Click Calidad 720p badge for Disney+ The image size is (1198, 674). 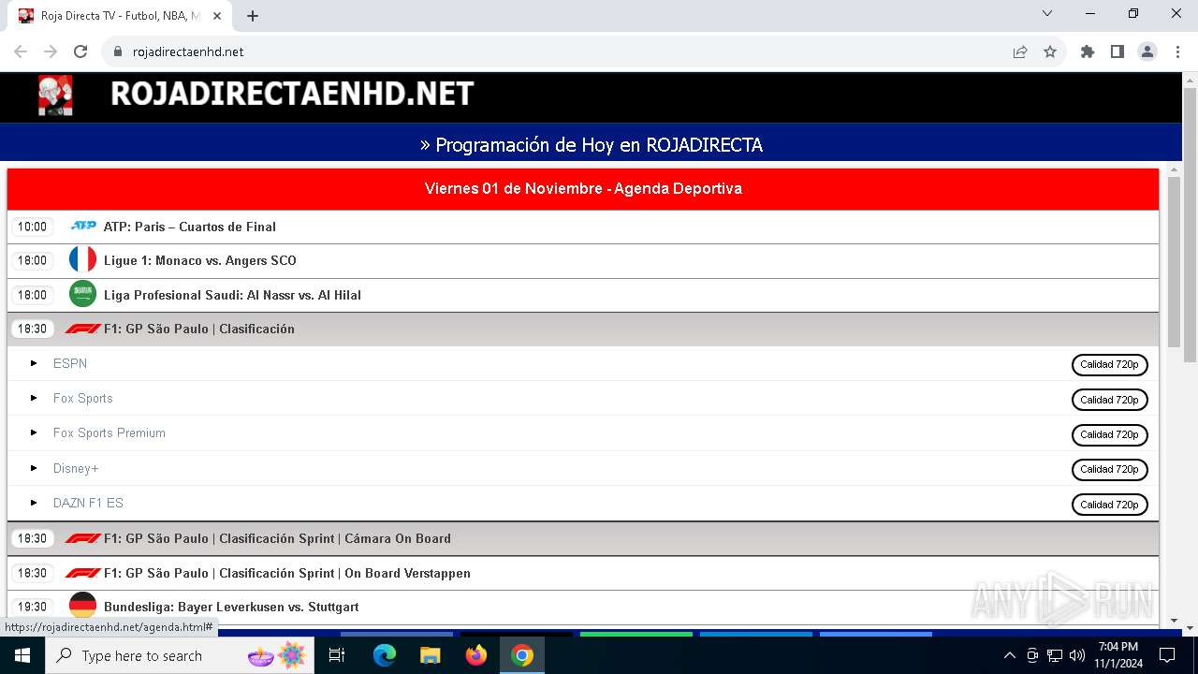point(1109,469)
